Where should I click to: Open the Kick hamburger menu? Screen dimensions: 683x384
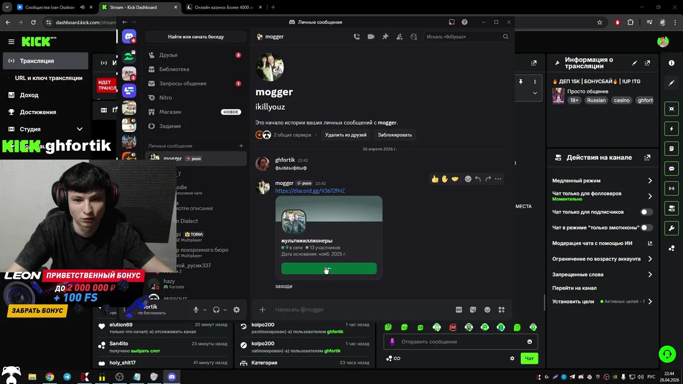tap(11, 42)
